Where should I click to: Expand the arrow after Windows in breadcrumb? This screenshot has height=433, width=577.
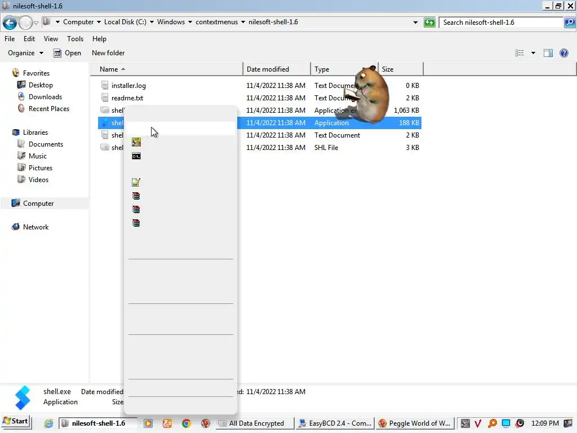(x=190, y=22)
